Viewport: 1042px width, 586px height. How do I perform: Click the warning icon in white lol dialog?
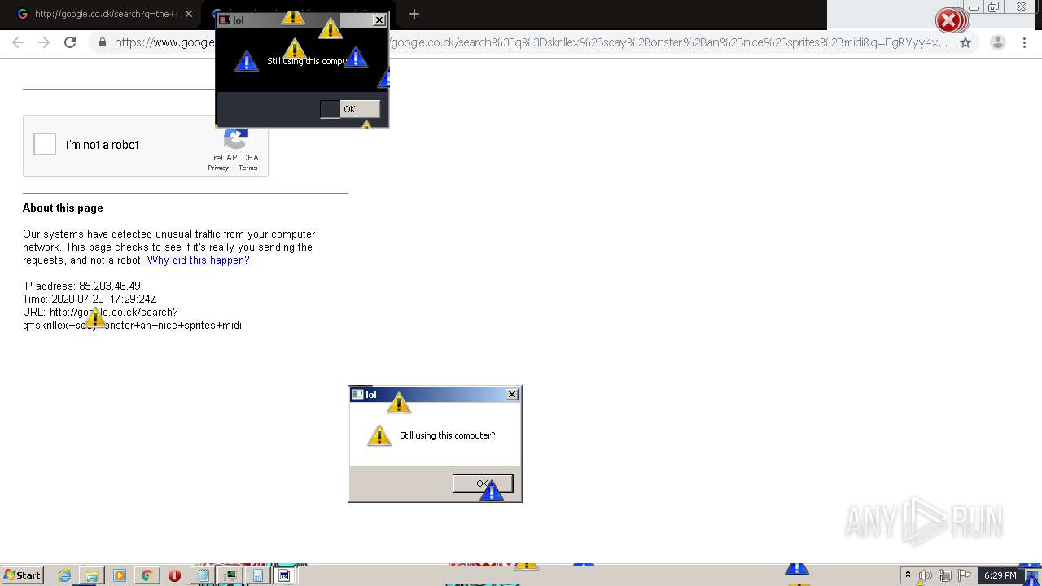click(x=379, y=435)
